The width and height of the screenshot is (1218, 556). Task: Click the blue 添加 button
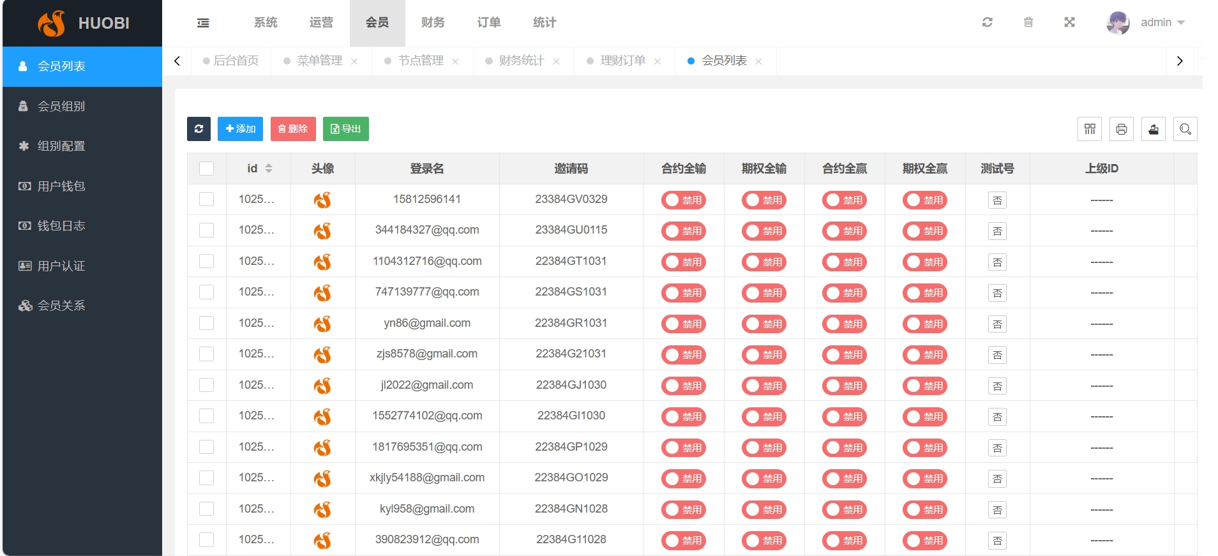(x=240, y=129)
